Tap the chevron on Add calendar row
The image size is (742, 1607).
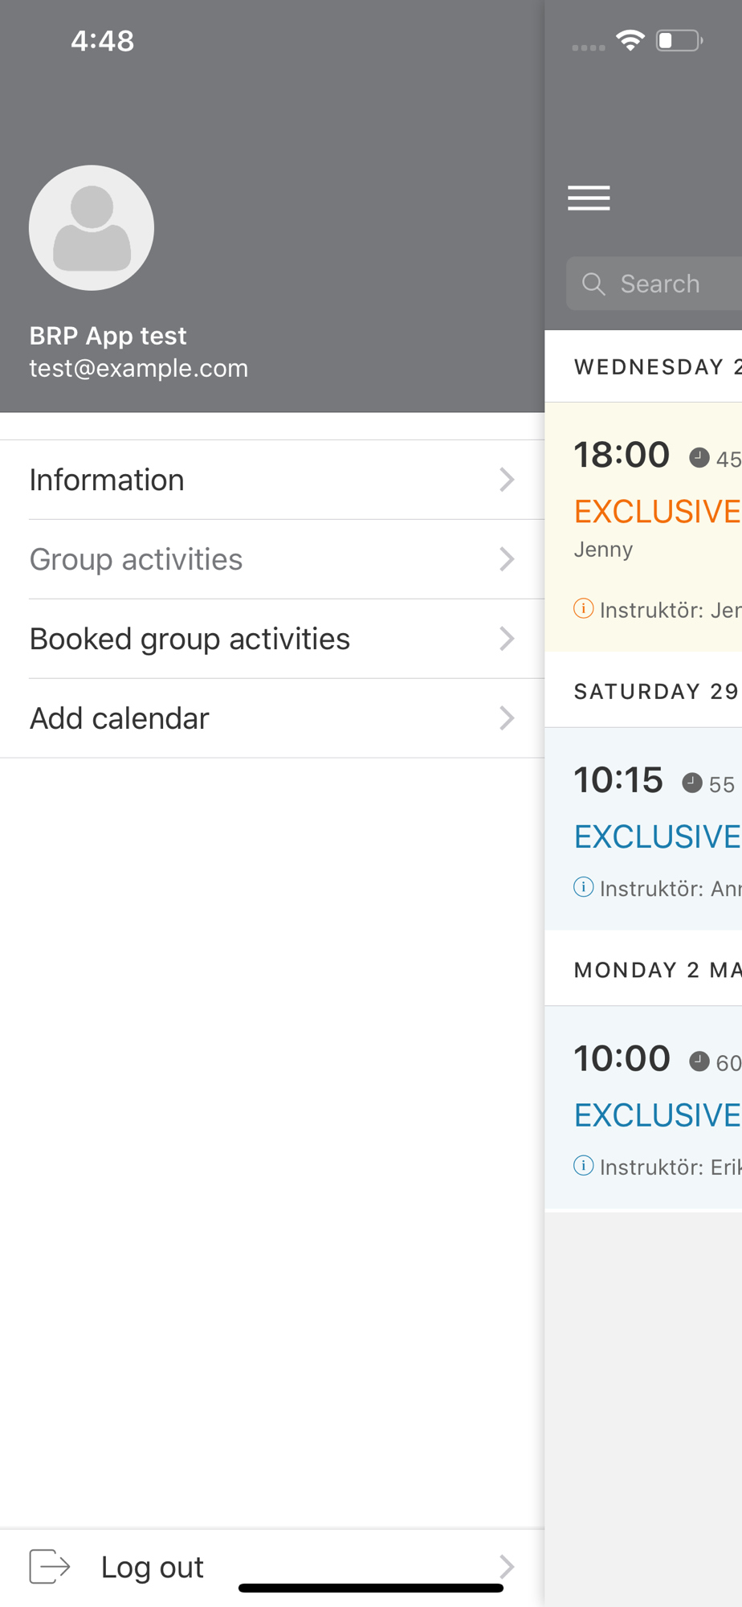(507, 718)
